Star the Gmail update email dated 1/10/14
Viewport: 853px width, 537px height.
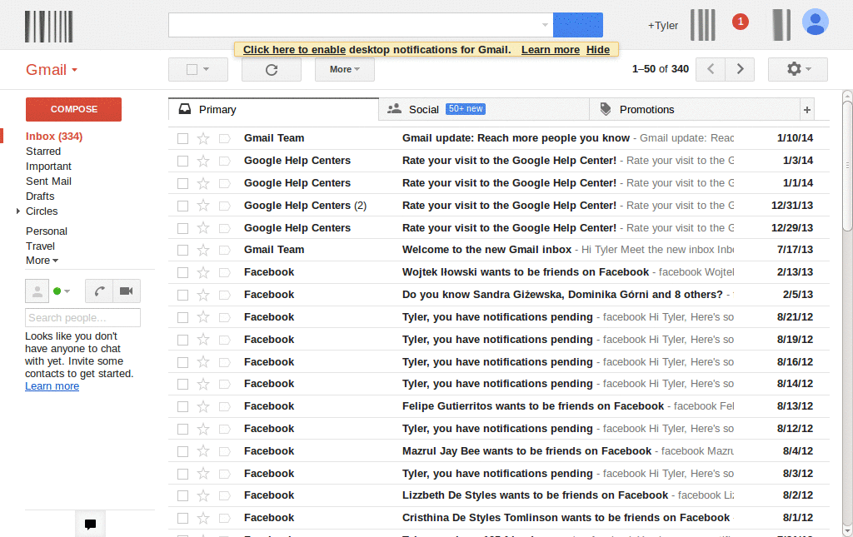tap(203, 138)
